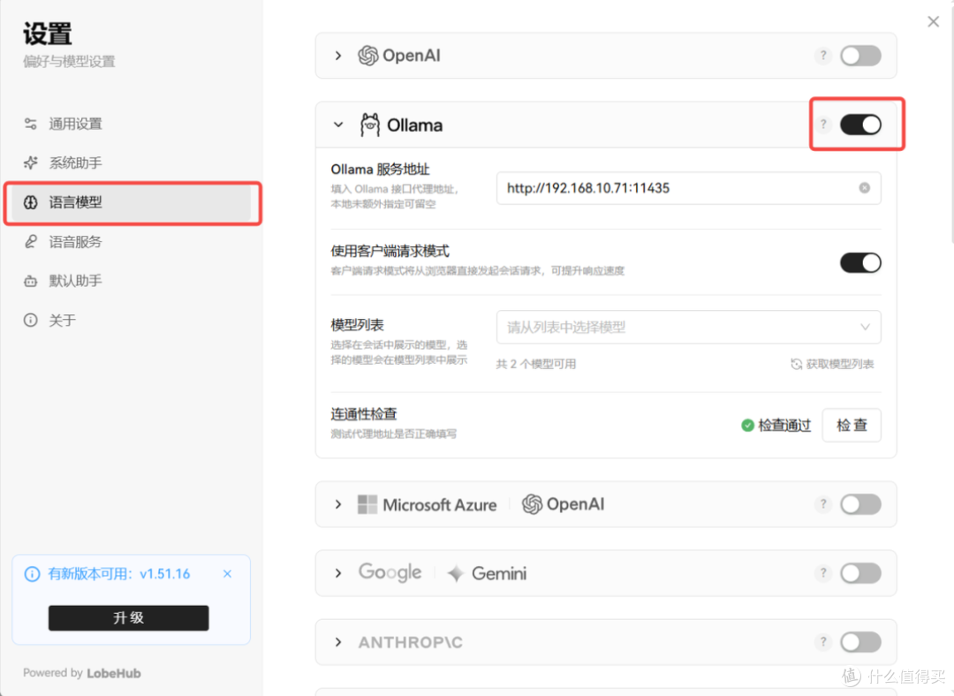Disable the Ollama provider switch
954x696 pixels.
coord(860,125)
